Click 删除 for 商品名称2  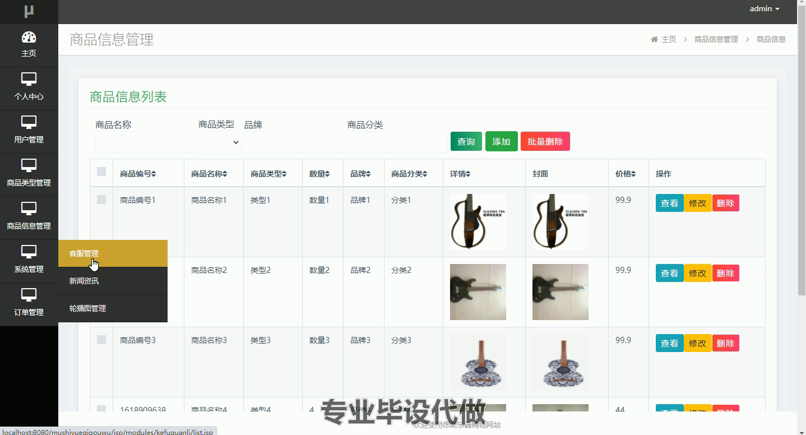pos(726,273)
